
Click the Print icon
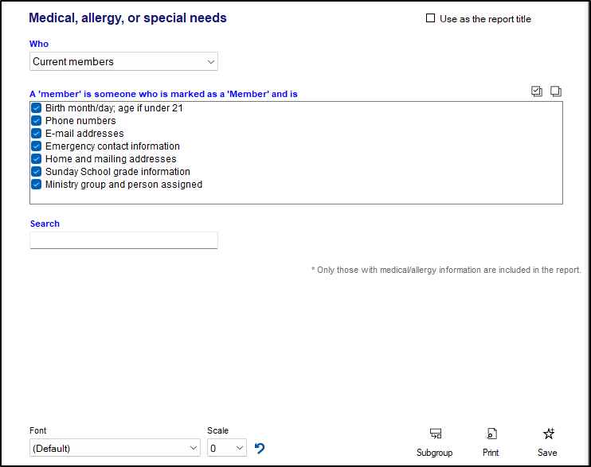[491, 434]
